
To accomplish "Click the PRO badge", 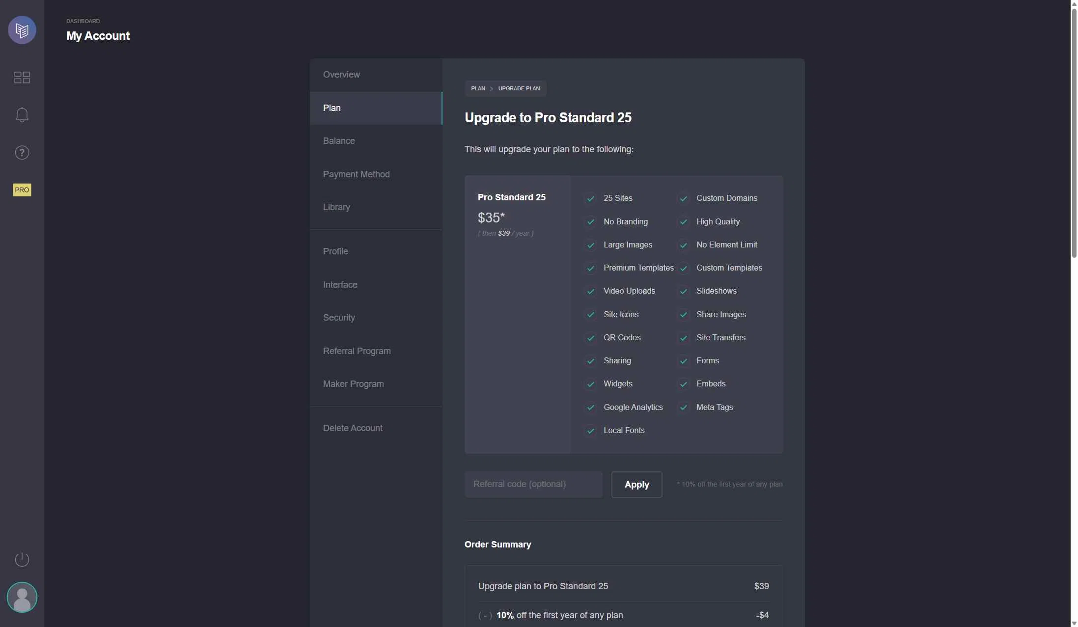I will [22, 190].
